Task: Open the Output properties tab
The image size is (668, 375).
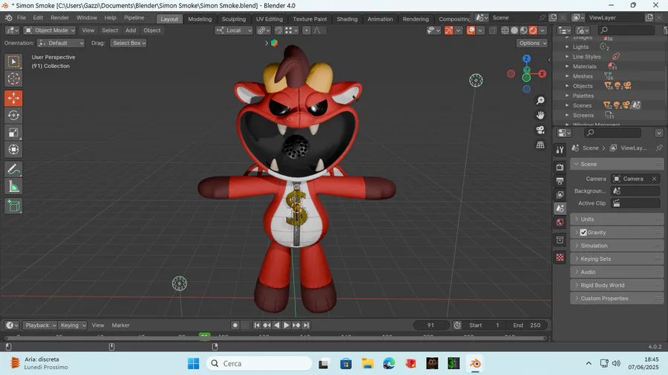Action: coord(560,181)
